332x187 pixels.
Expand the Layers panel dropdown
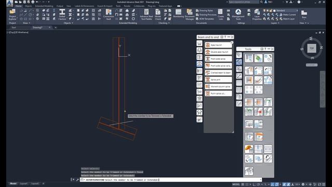(x=275, y=23)
